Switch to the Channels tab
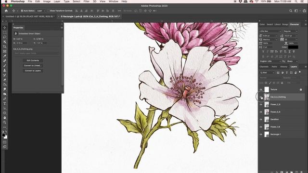Viewport: 308px width, 173px height. [x=264, y=67]
